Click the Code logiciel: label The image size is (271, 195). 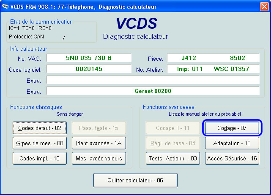[x=25, y=70]
